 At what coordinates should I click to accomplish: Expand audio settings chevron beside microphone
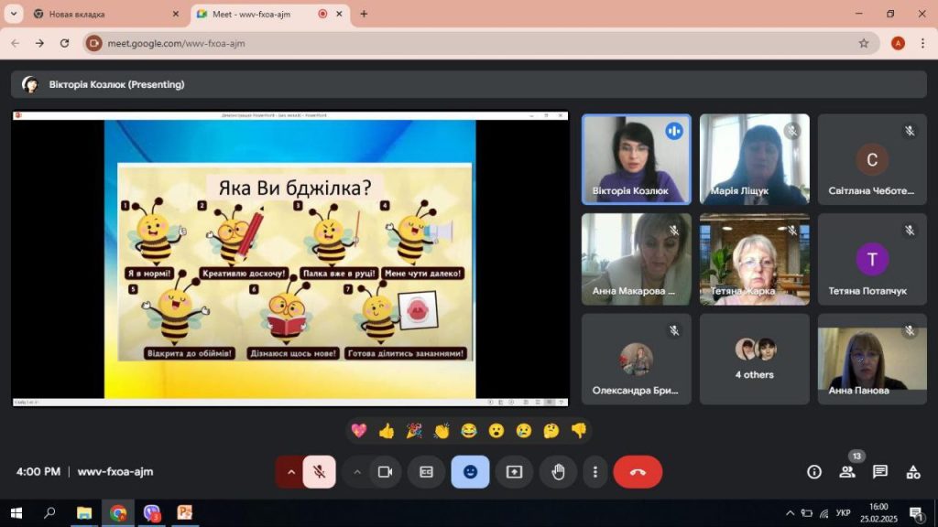coord(290,472)
